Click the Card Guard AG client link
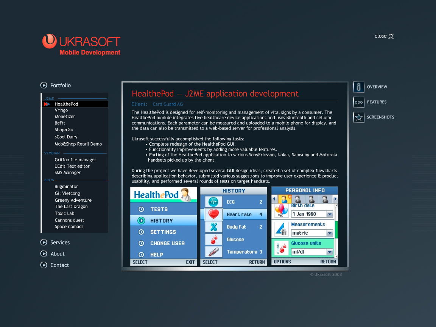The width and height of the screenshot is (436, 327). 168,104
